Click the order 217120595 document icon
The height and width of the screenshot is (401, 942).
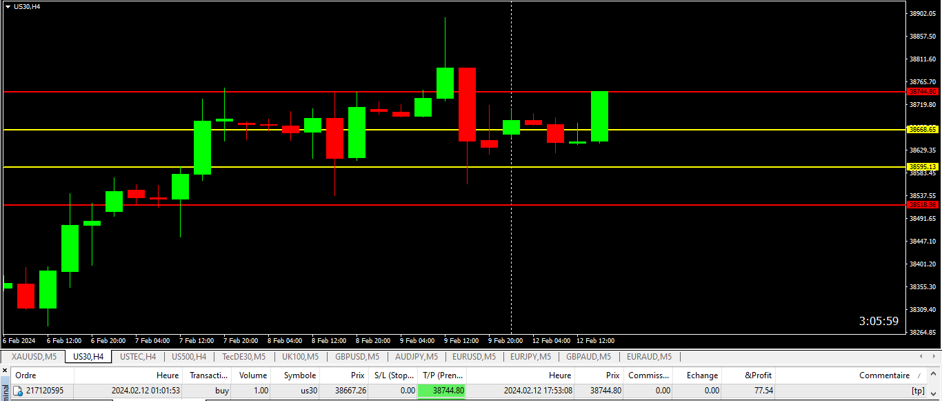18,391
